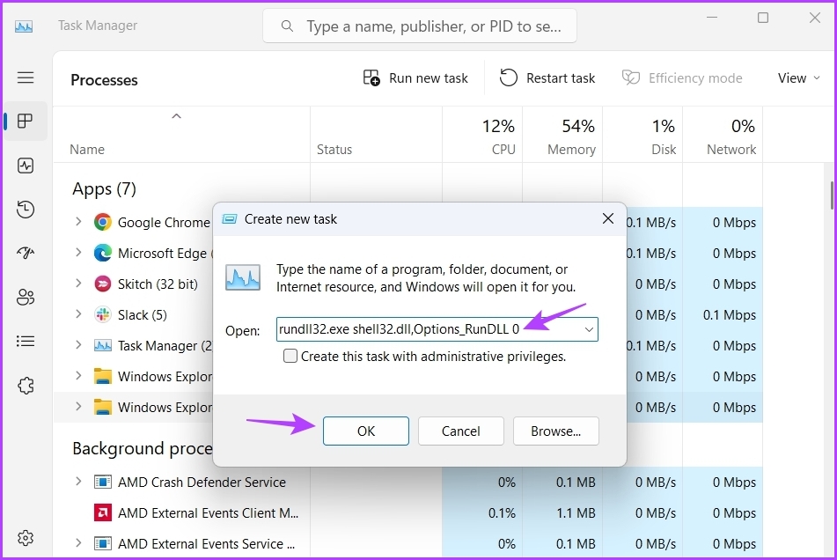Click the Browse... button
The width and height of the screenshot is (837, 560).
click(x=555, y=431)
